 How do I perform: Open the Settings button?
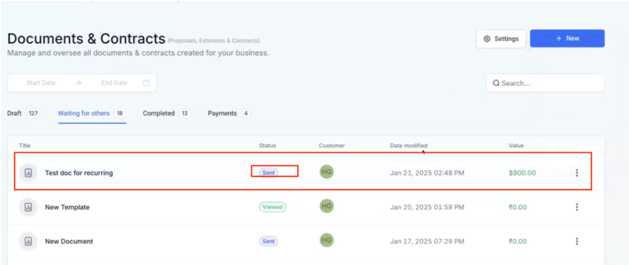(501, 39)
